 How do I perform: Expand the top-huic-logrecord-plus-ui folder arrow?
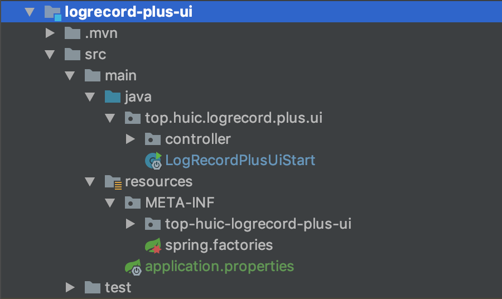[x=131, y=224]
